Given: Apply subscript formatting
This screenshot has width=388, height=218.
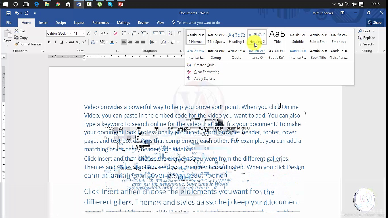Looking at the screenshot, I should point(78,42).
